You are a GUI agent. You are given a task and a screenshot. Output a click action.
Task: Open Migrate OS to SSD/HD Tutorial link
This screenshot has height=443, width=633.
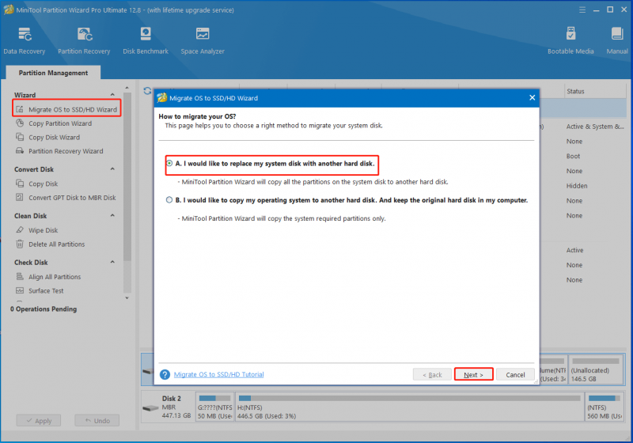219,374
